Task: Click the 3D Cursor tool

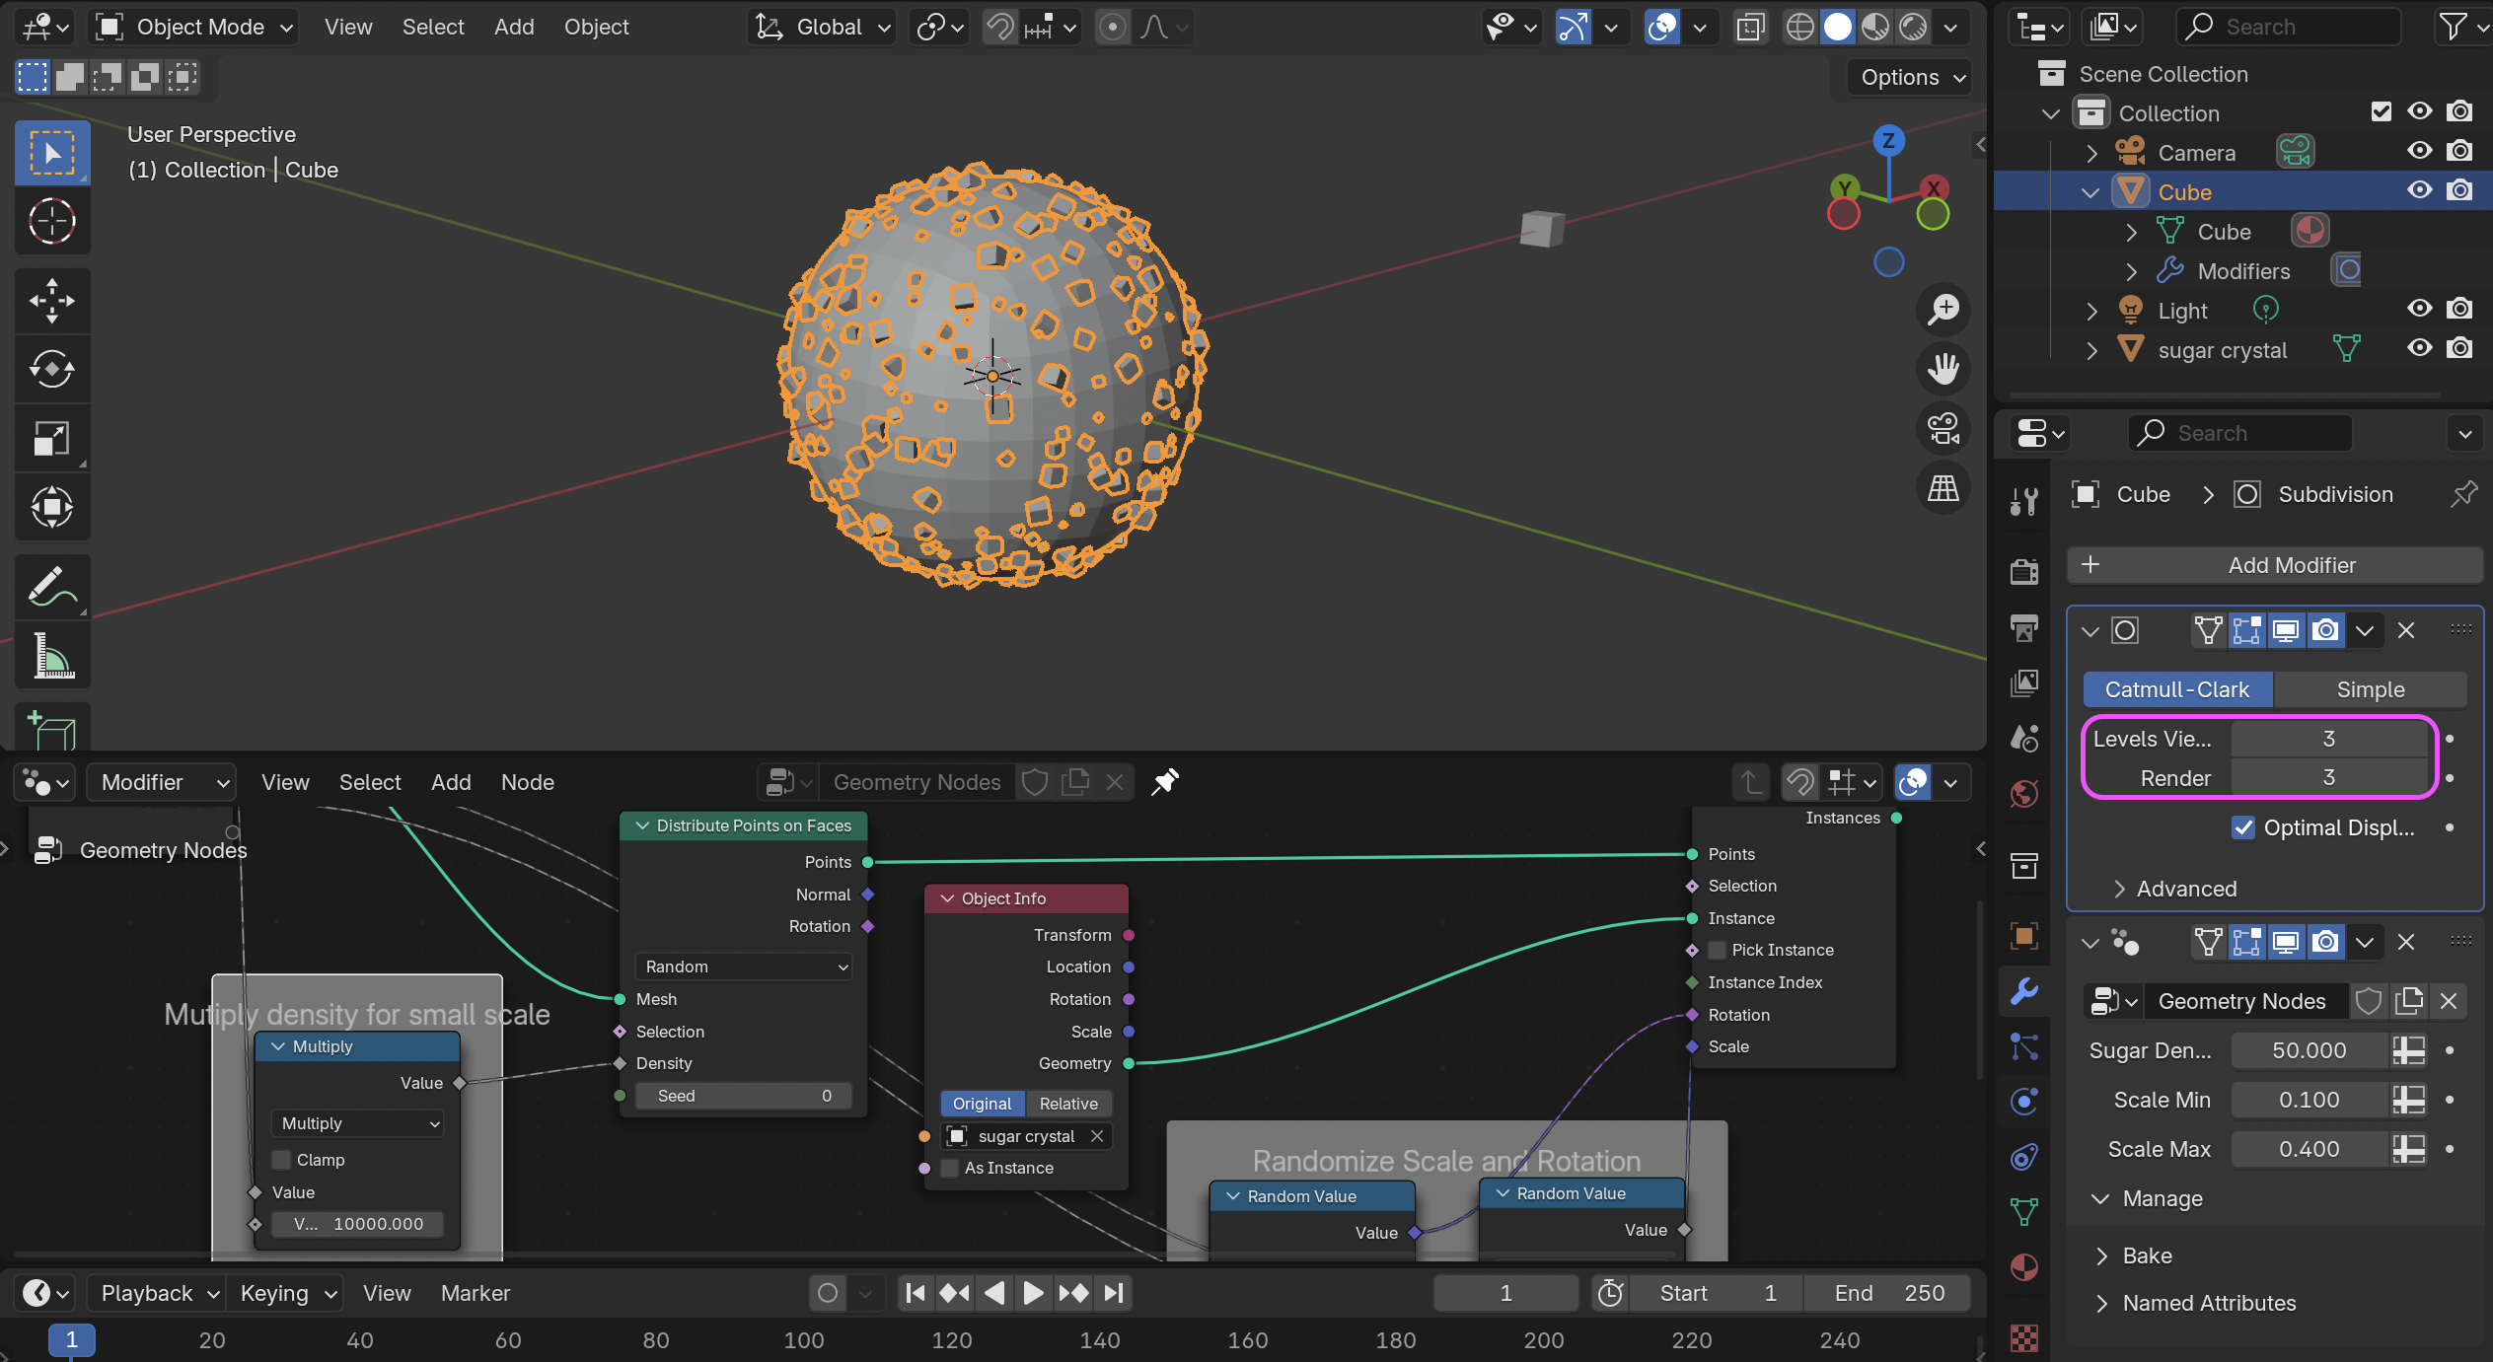Action: point(51,221)
